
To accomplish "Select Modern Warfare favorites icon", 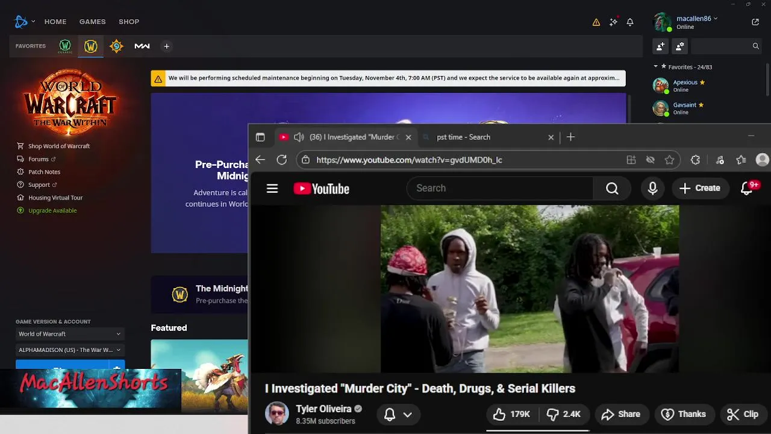I will tap(142, 46).
